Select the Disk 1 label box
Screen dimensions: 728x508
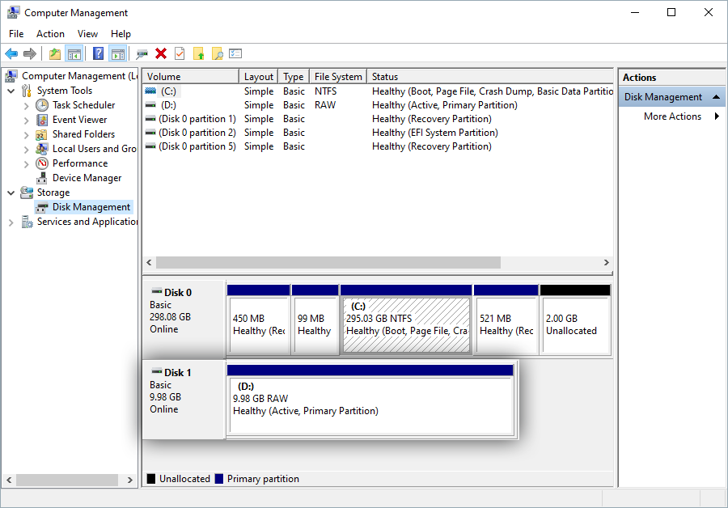coord(184,400)
